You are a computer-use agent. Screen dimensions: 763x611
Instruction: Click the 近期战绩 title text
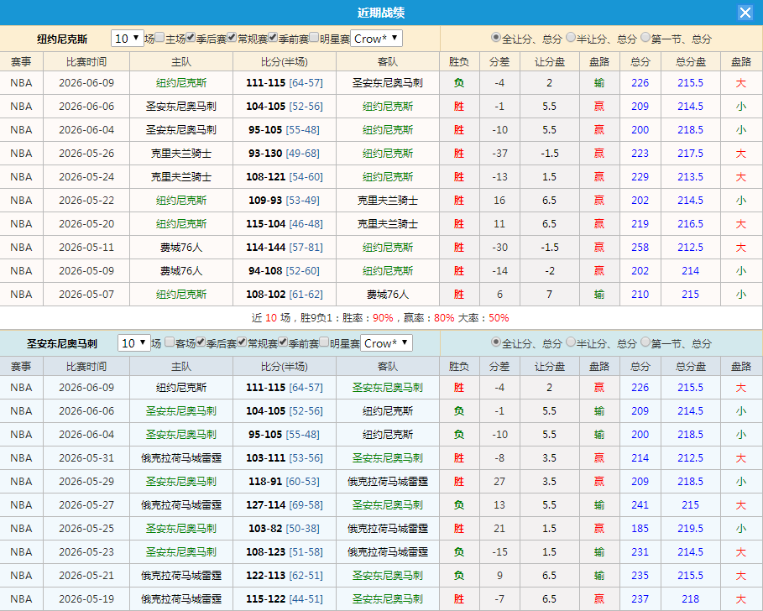click(381, 13)
